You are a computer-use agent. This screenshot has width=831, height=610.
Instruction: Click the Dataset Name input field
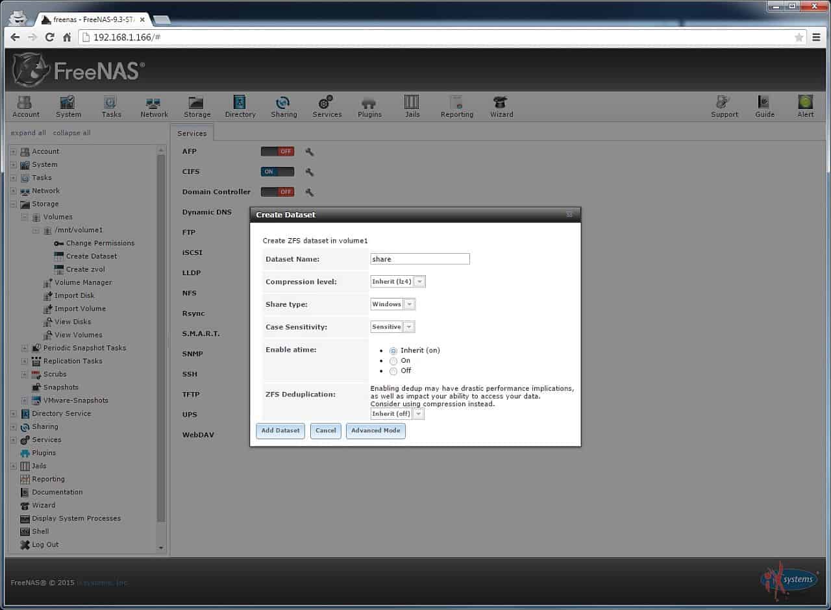point(420,259)
